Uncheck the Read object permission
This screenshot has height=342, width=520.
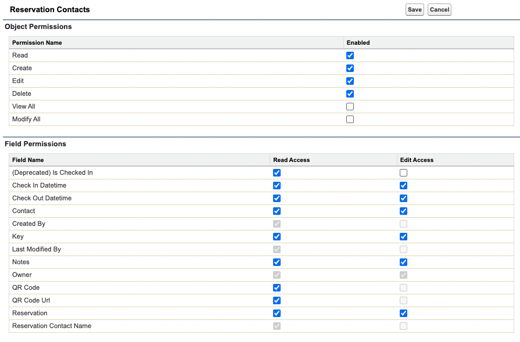pos(350,56)
